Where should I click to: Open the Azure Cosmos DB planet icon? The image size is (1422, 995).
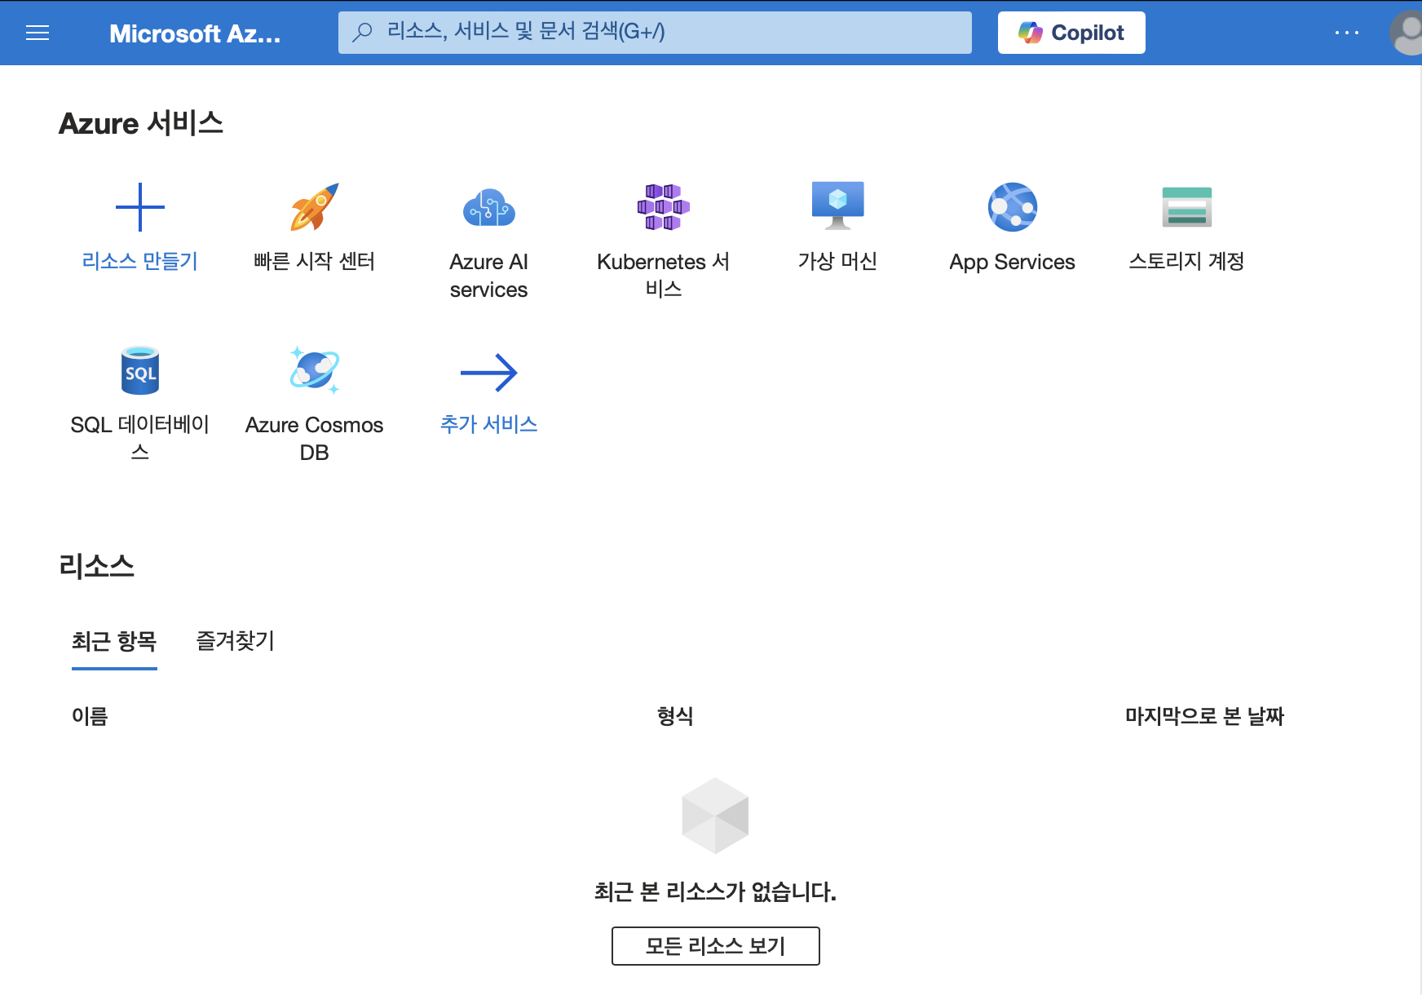tap(315, 370)
